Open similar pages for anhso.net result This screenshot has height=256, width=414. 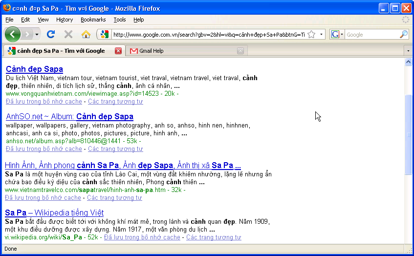click(x=115, y=149)
